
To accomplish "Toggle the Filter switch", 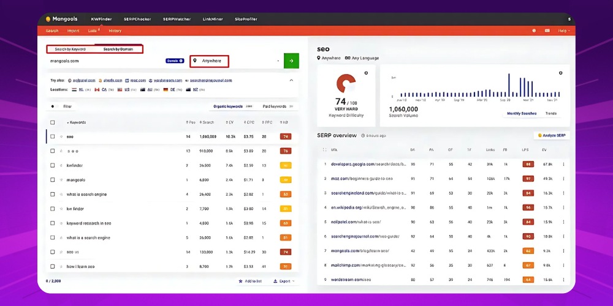I will coord(55,106).
